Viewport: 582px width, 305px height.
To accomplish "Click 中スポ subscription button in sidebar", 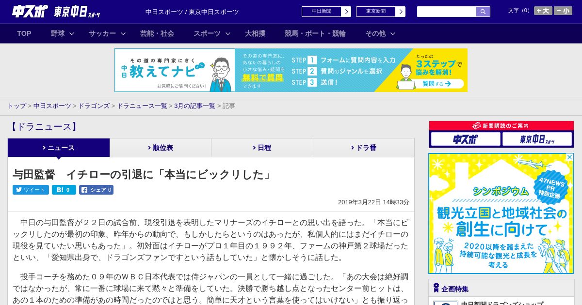I will 466,139.
